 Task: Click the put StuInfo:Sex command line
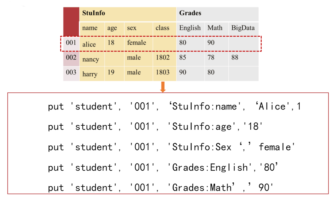171,147
